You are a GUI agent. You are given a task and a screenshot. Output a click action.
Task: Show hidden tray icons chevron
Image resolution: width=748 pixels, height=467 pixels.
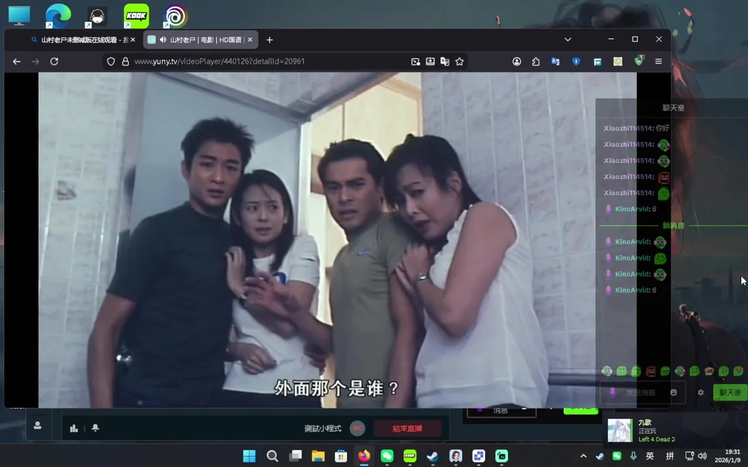[x=584, y=456]
